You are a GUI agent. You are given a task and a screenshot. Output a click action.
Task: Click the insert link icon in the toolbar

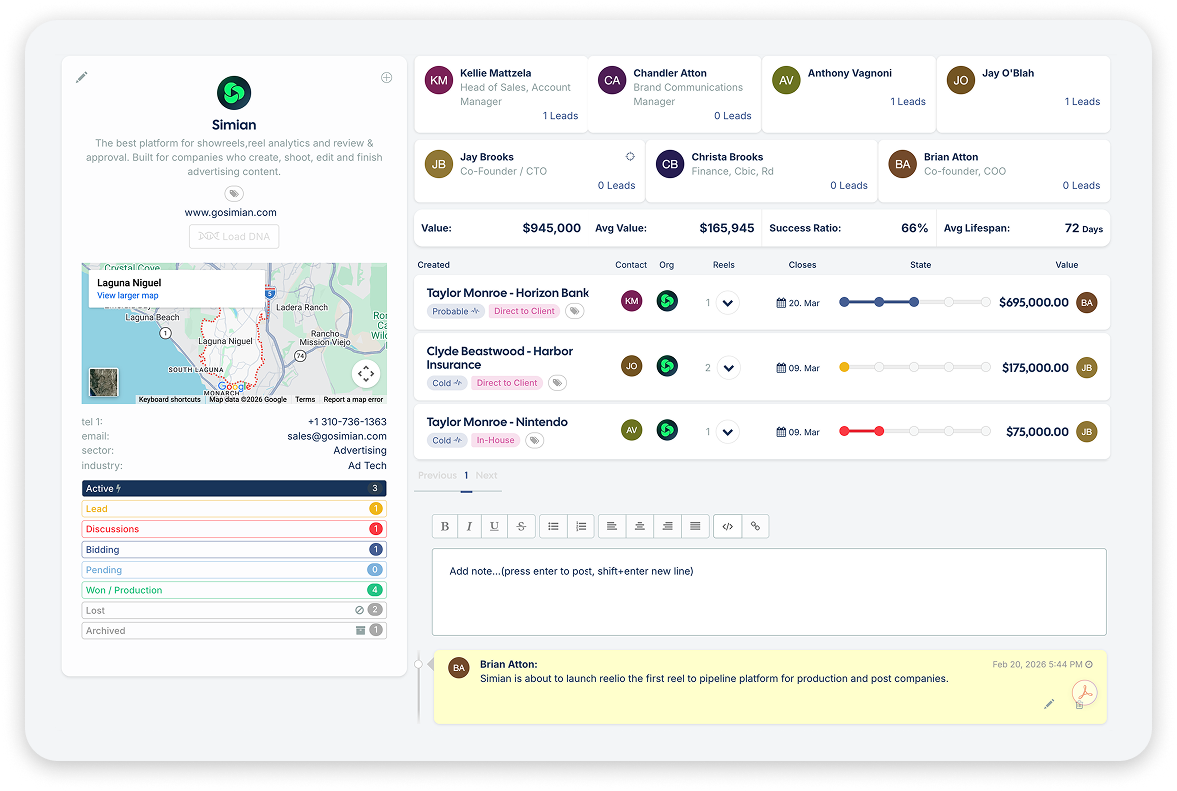[x=755, y=526]
